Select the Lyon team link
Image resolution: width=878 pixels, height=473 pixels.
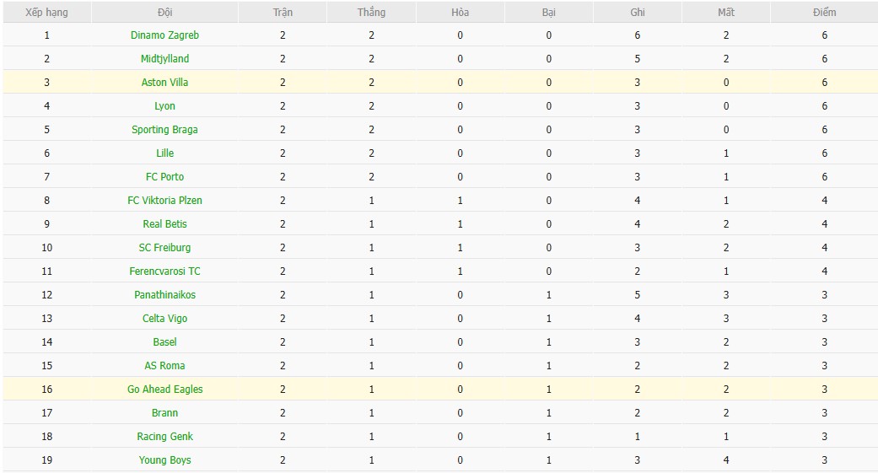[164, 106]
